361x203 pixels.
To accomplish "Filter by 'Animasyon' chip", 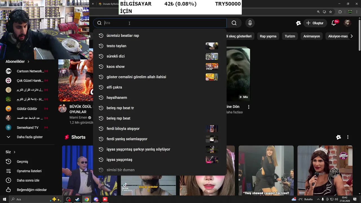I will tap(312, 36).
